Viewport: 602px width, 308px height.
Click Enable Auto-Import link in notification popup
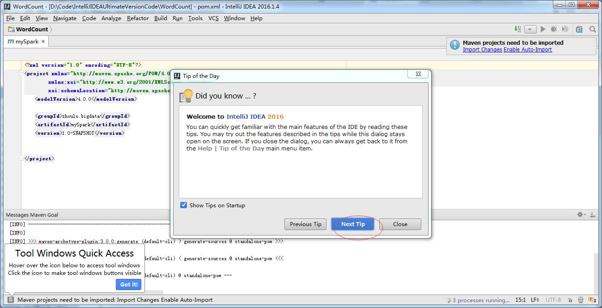coord(528,50)
